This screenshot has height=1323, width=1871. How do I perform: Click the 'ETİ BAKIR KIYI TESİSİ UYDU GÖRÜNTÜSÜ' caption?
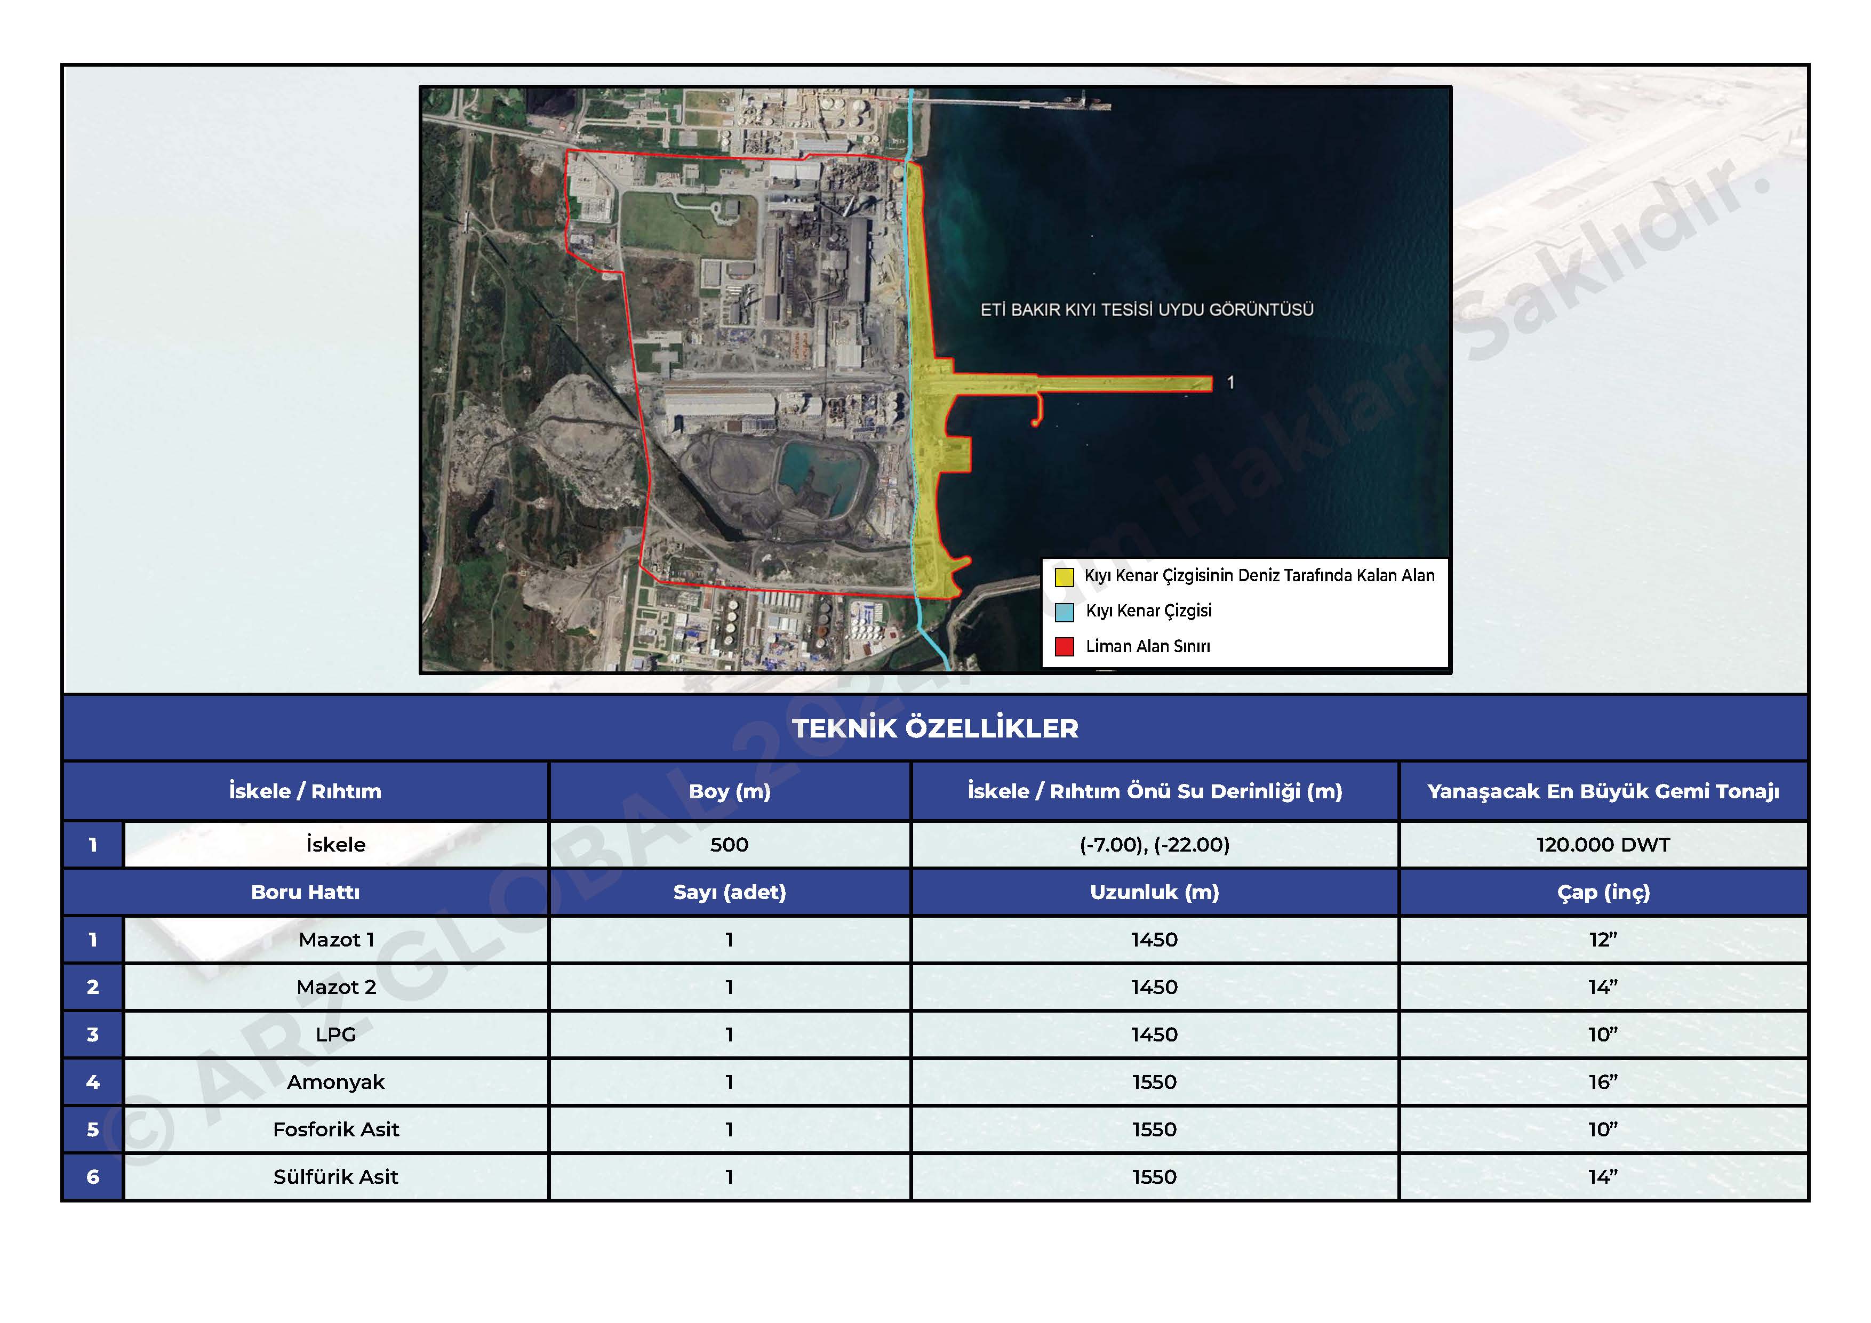[x=1147, y=310]
